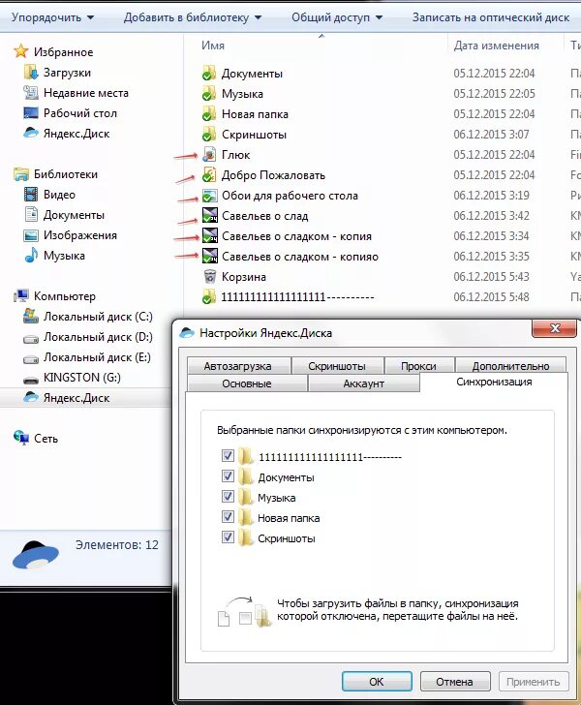Viewport: 581px width, 705px height.
Task: Open Яндекс.Диск icon under Избранное
Action: point(31,133)
